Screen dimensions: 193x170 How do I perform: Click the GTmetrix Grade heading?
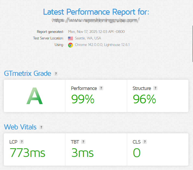(x=27, y=73)
